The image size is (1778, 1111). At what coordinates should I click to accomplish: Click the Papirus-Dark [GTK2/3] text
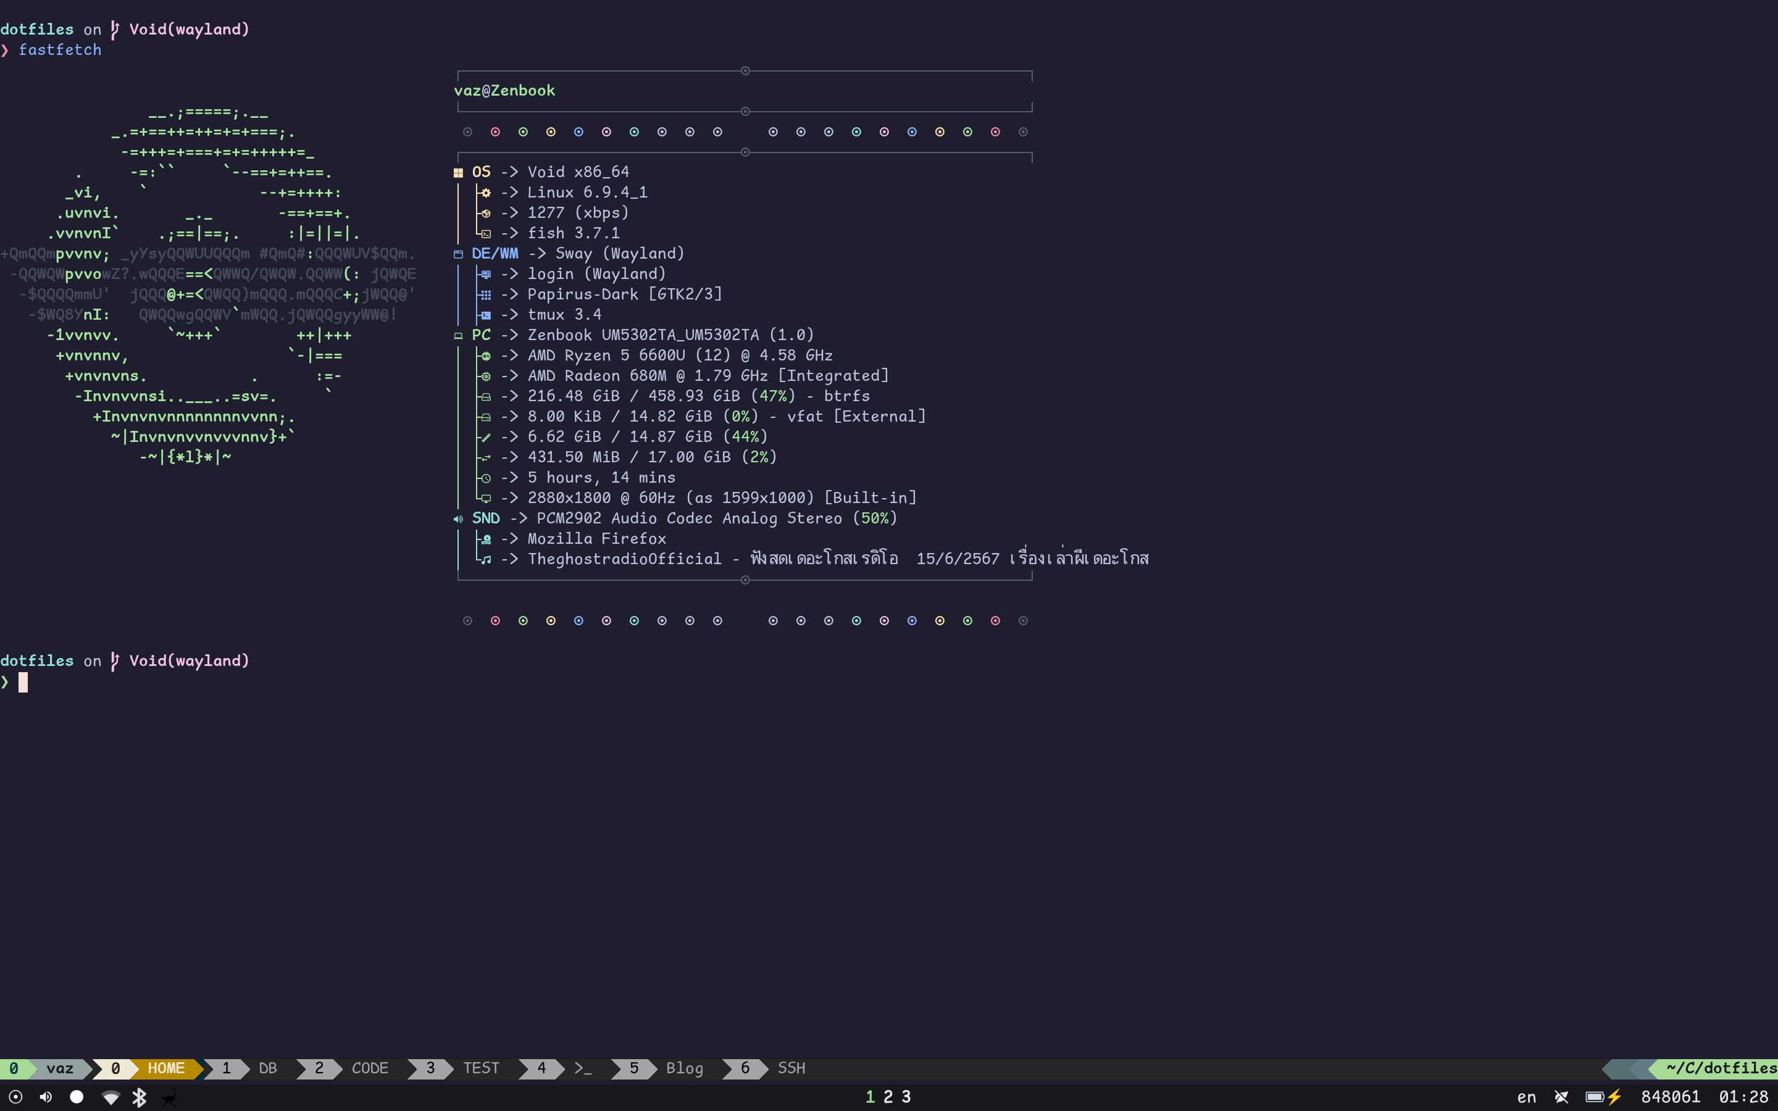pyautogui.click(x=625, y=294)
